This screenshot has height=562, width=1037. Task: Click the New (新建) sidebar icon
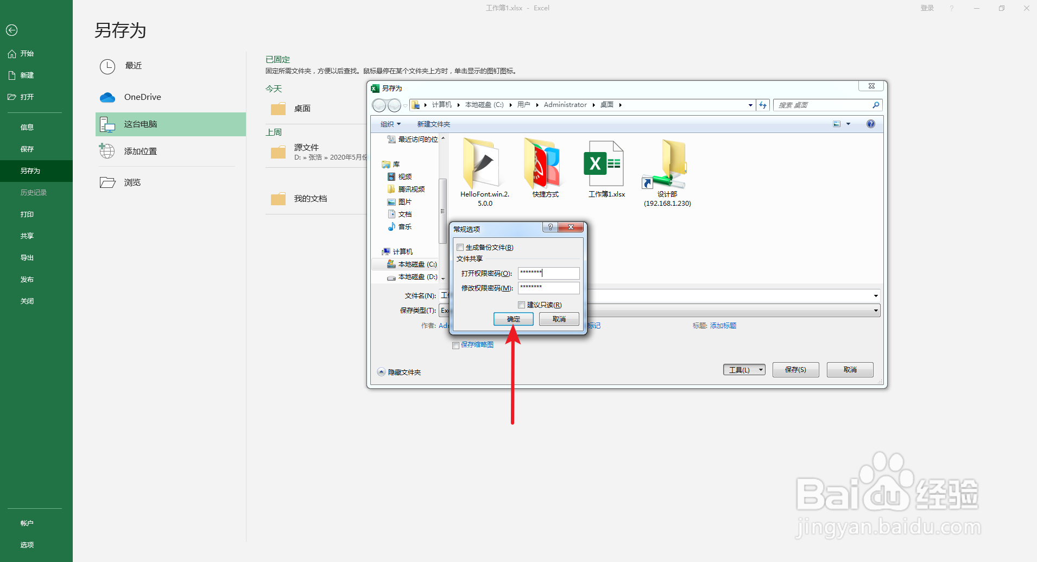point(12,75)
